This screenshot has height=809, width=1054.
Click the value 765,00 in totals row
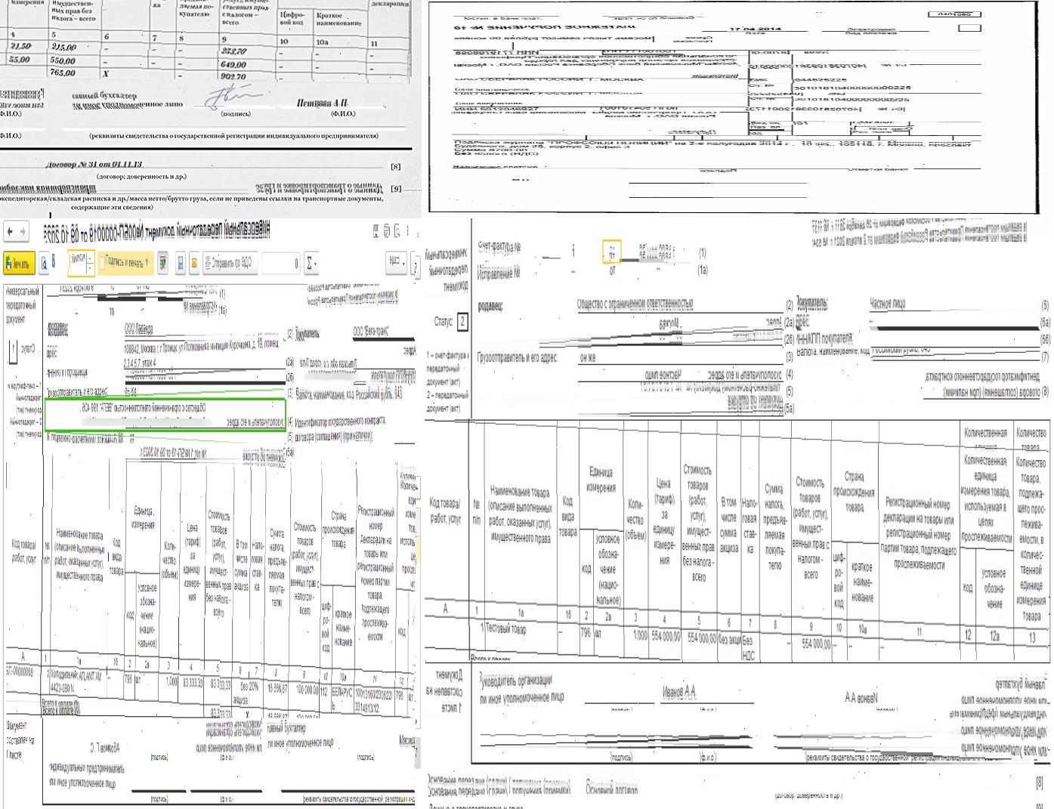[63, 73]
